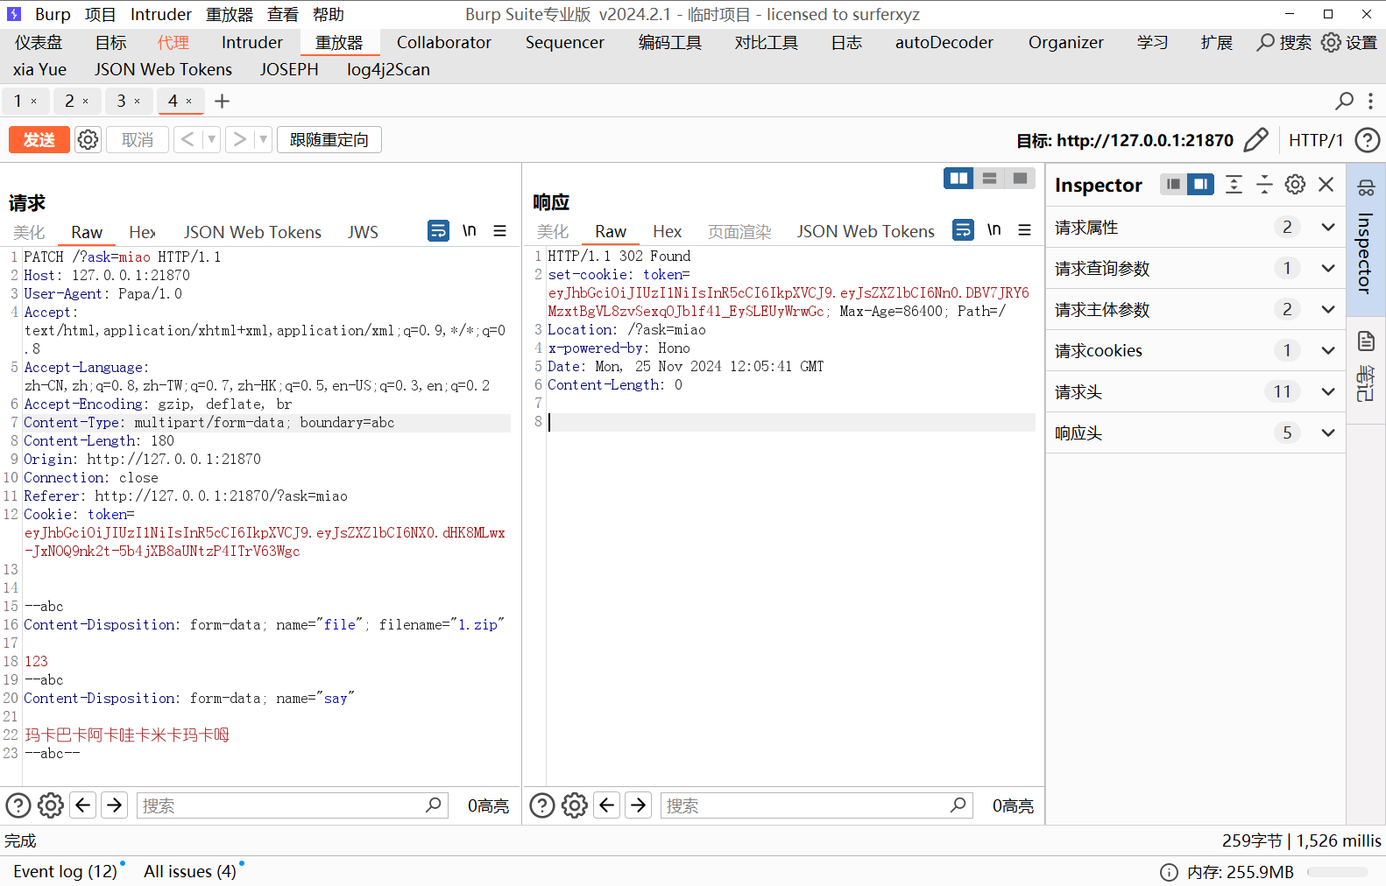Viewport: 1386px width, 886px height.
Task: Go to previous response search match
Action: 607,805
